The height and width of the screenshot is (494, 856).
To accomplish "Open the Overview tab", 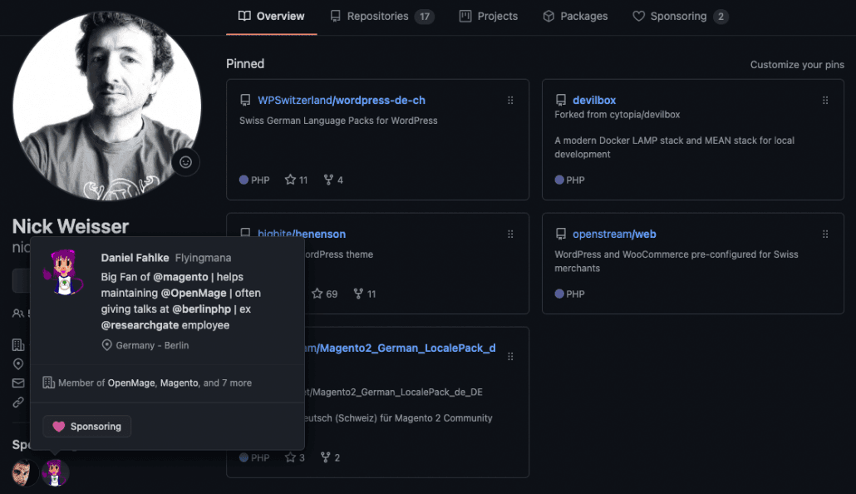I will (x=271, y=16).
